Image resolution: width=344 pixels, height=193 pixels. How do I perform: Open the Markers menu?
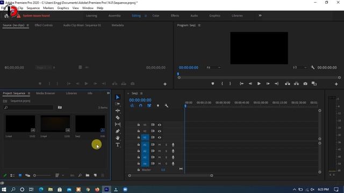click(x=48, y=8)
